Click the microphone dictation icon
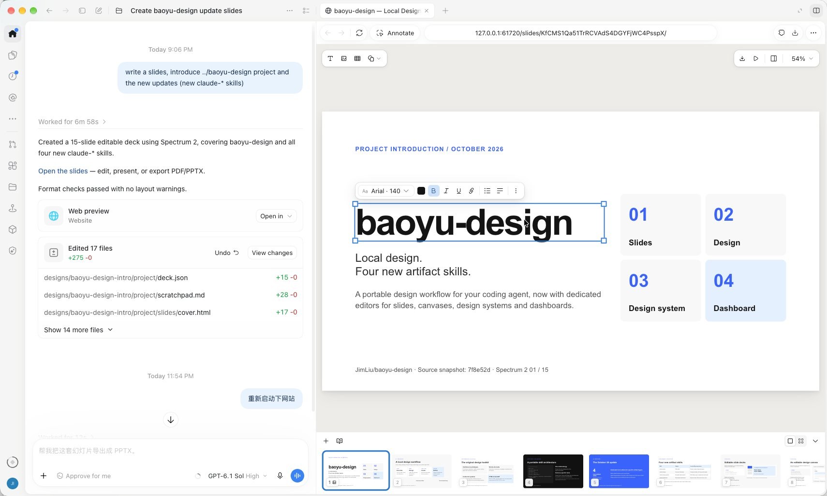Image resolution: width=827 pixels, height=496 pixels. tap(280, 476)
